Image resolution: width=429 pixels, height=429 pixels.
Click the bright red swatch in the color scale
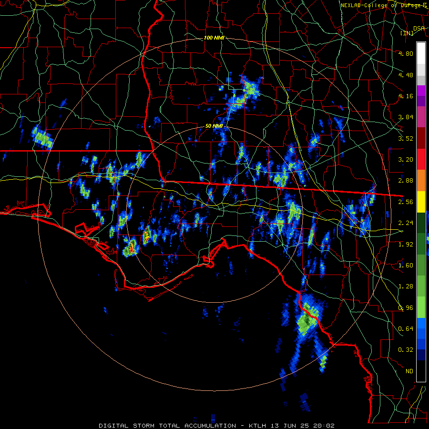[421, 160]
